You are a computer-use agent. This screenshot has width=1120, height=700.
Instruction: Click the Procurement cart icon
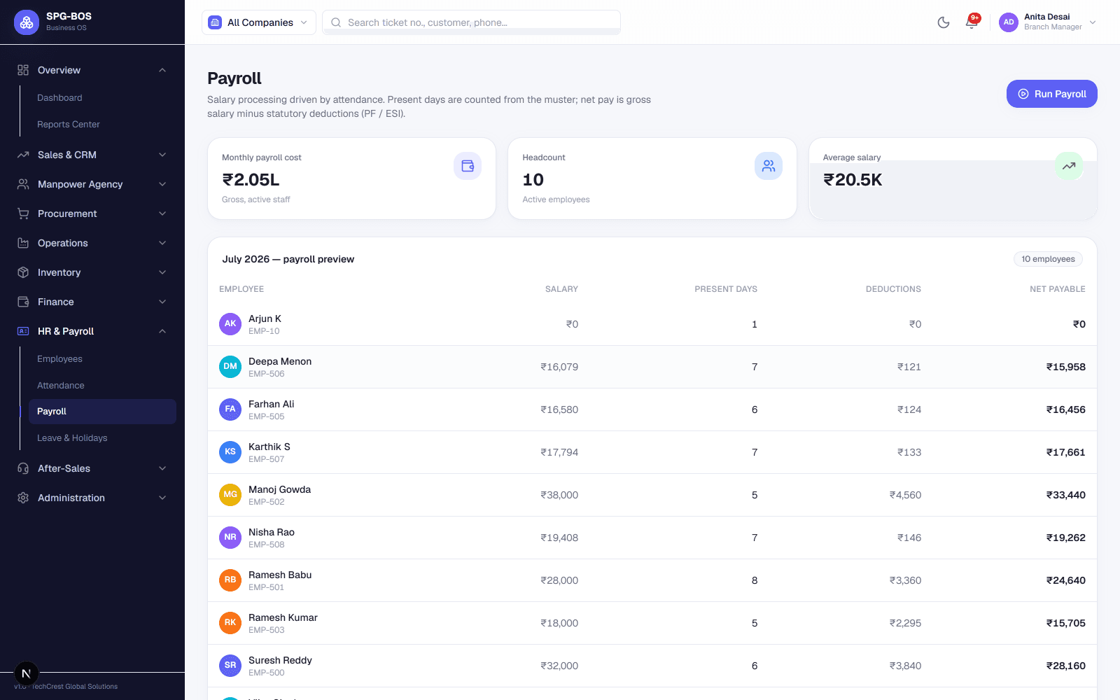[23, 213]
